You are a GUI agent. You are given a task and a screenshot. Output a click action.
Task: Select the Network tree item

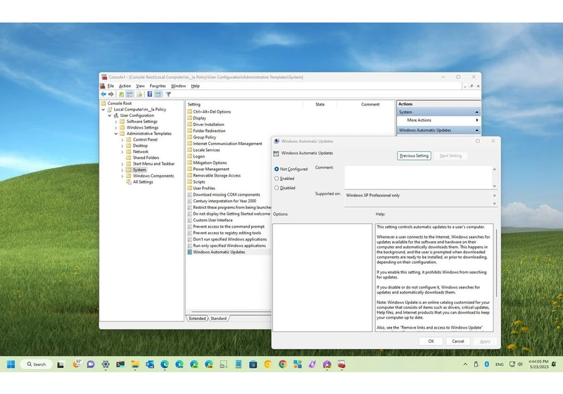140,152
